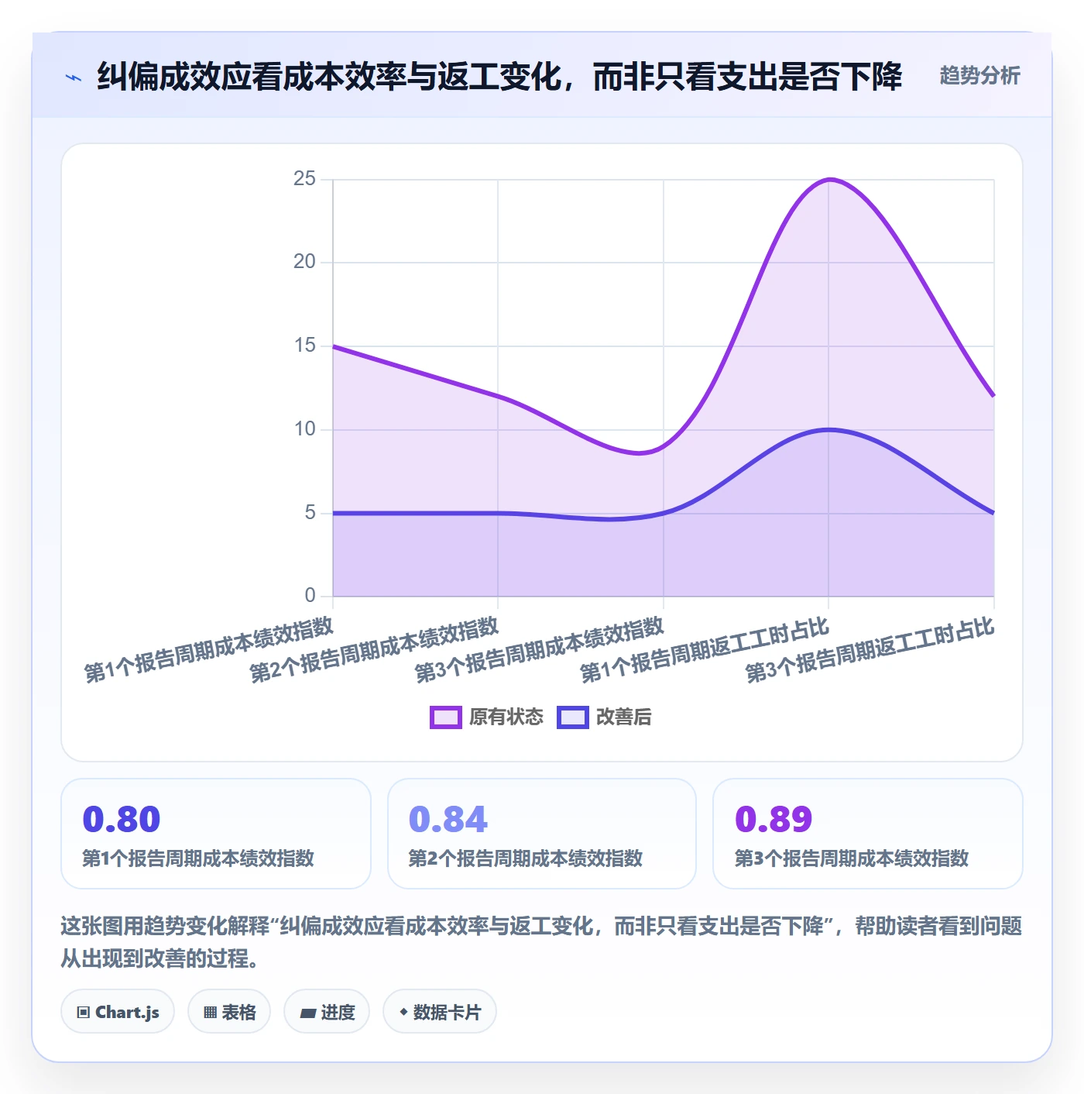Screen dimensions: 1084x1094
Task: Click the bar icon in 进度 chip
Action: click(x=308, y=1013)
